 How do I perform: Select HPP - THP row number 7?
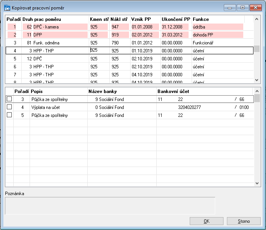click(x=130, y=75)
